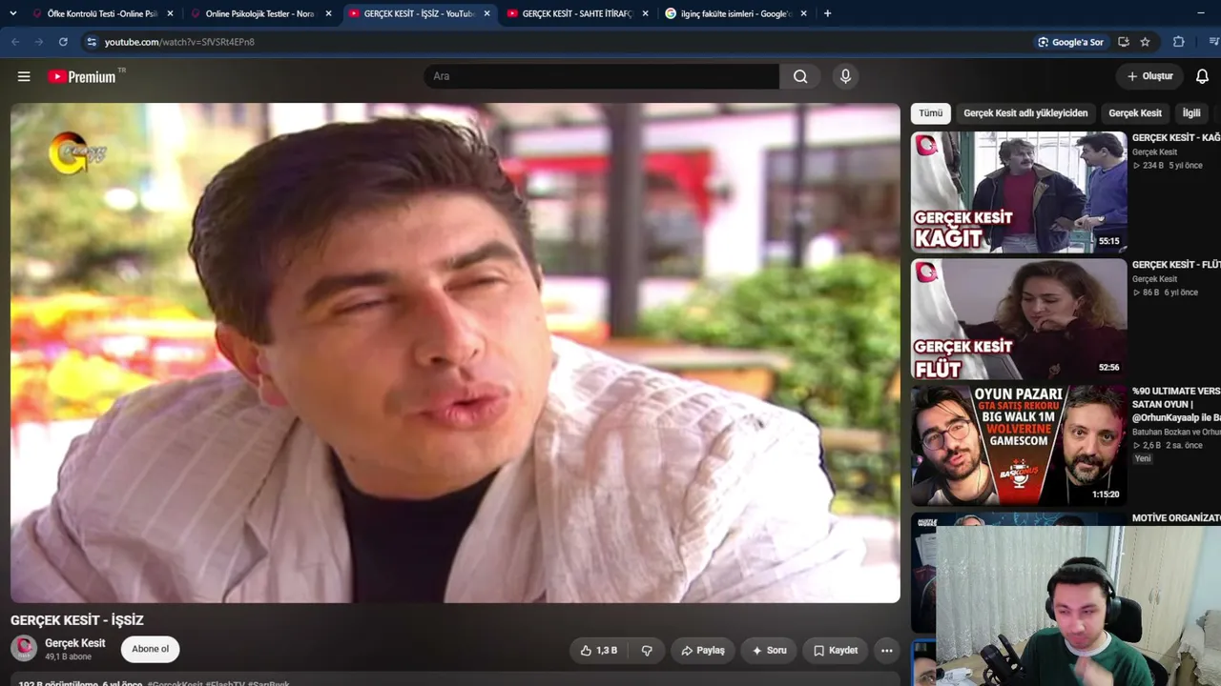Click the browser forward arrow
The image size is (1221, 686).
tap(39, 42)
